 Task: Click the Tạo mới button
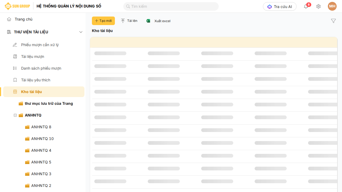click(x=103, y=21)
